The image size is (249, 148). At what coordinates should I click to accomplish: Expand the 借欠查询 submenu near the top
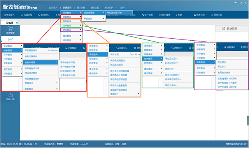pyautogui.click(x=72, y=36)
